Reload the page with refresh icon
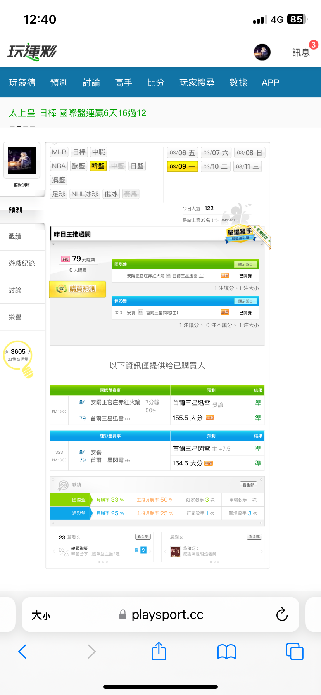This screenshot has height=695, width=321. tap(282, 614)
